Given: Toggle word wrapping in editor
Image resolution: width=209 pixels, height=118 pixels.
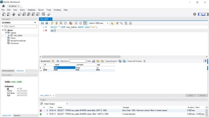Looking at the screenshot, I should coord(130,23).
